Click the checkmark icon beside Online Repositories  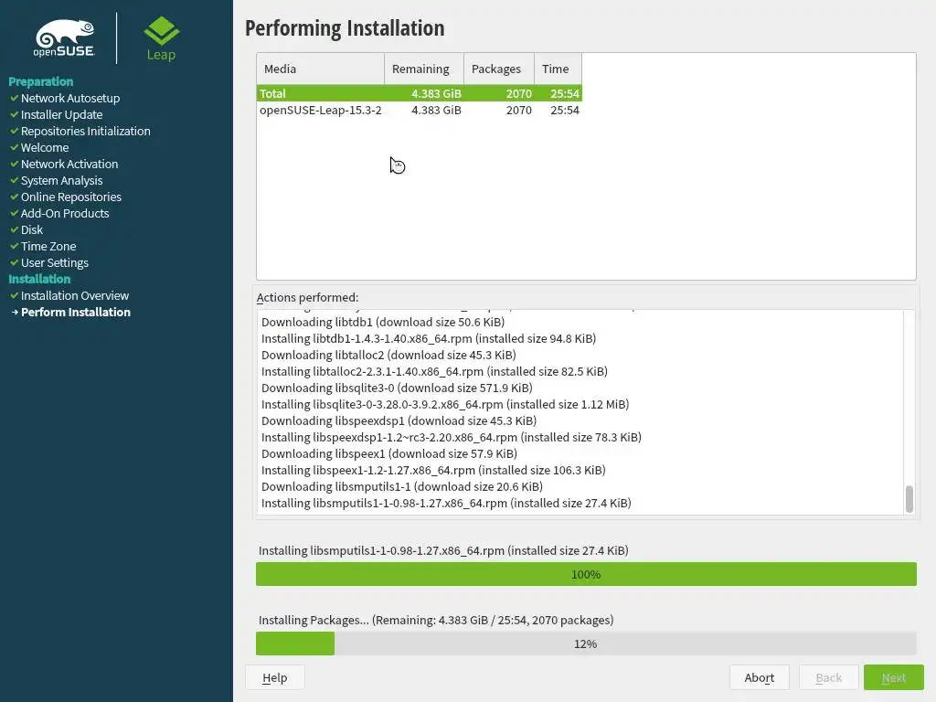15,197
